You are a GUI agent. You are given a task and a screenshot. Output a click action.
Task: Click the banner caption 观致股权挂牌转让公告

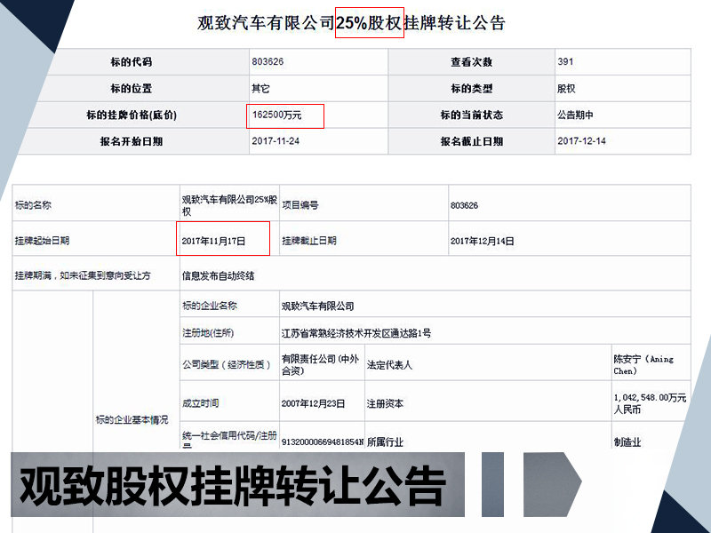(232, 485)
